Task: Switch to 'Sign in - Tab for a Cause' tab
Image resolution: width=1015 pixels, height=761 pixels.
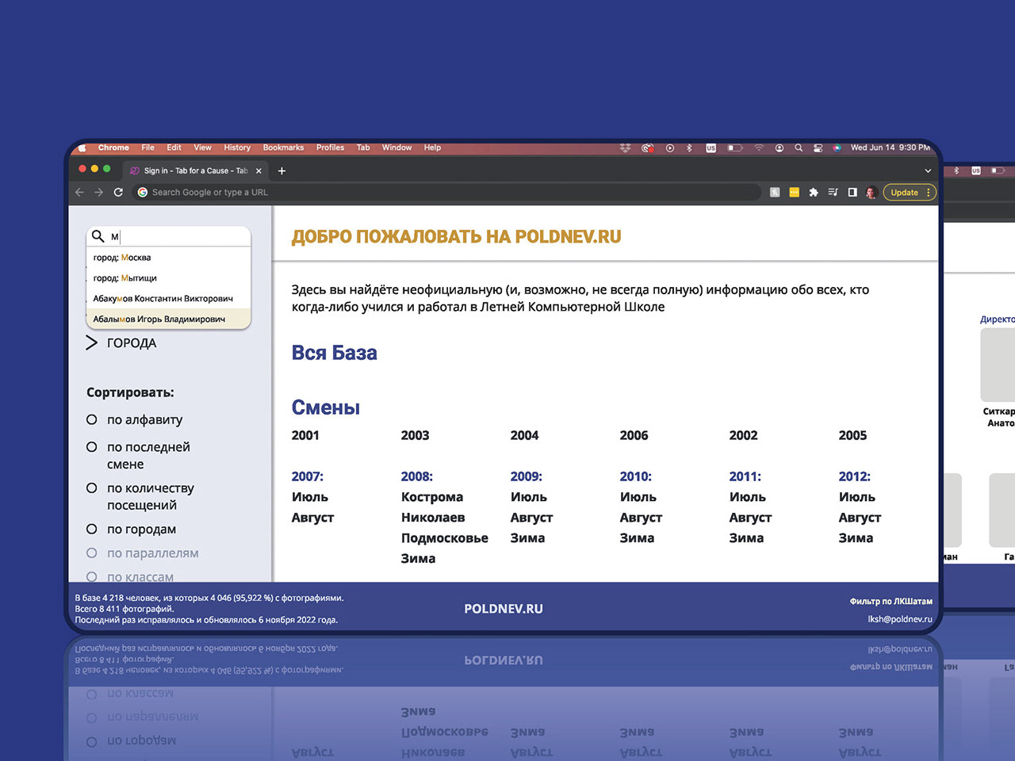Action: click(195, 170)
